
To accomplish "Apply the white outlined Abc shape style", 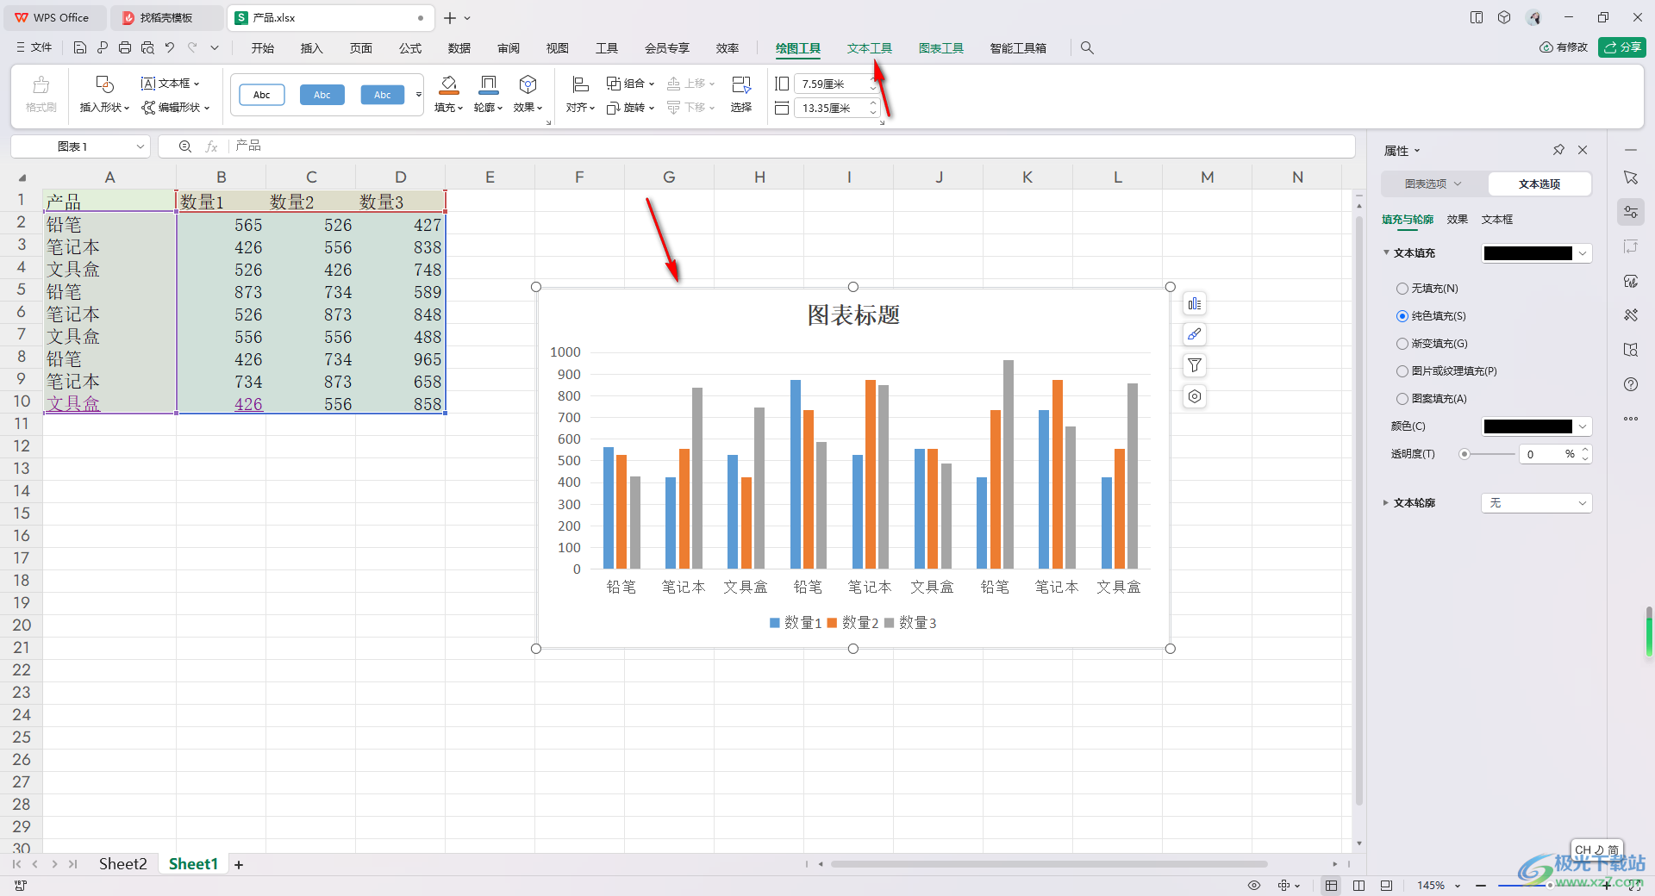I will pyautogui.click(x=262, y=95).
